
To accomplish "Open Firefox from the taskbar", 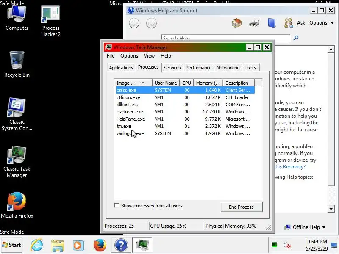I will (x=100, y=245).
